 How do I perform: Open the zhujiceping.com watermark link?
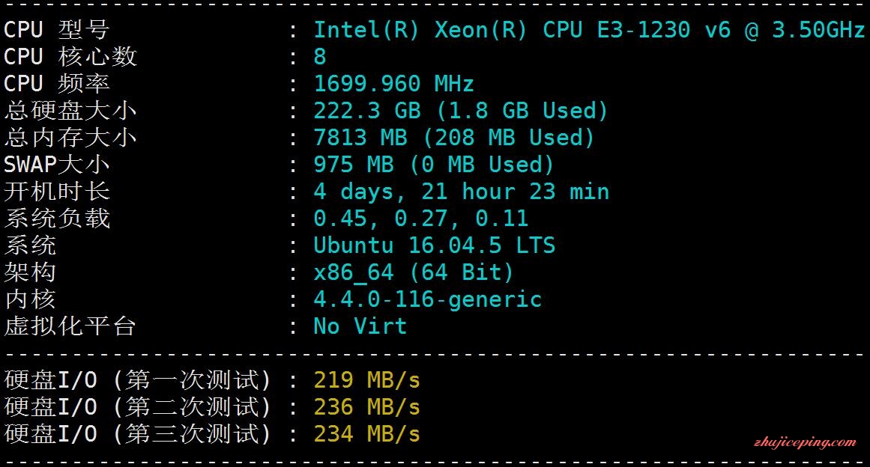point(805,442)
